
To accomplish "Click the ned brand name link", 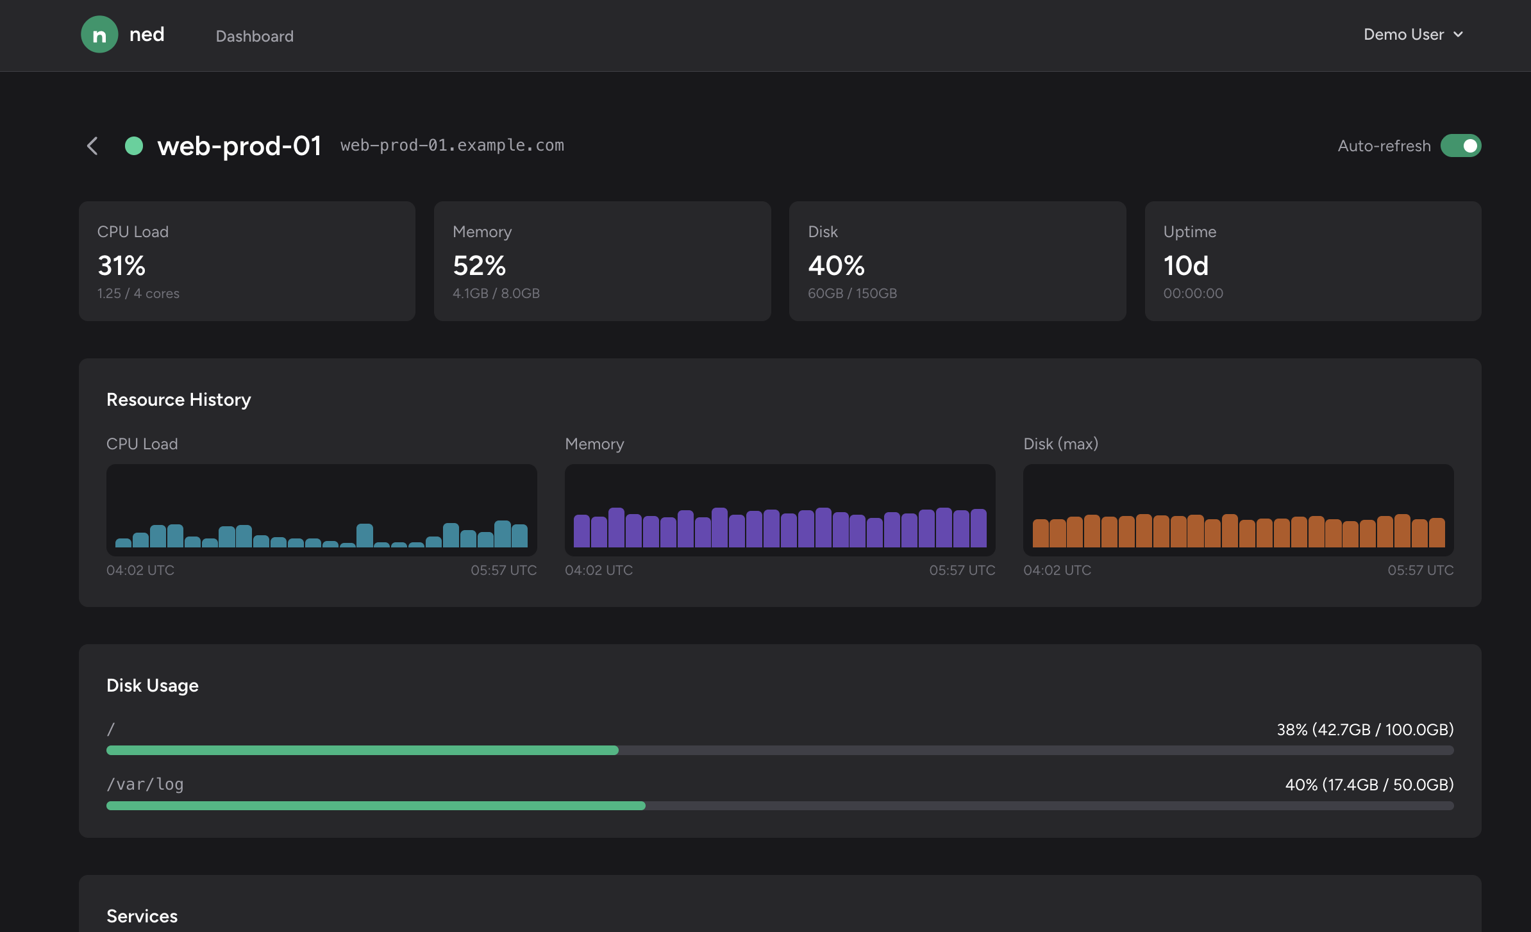I will tap(147, 35).
